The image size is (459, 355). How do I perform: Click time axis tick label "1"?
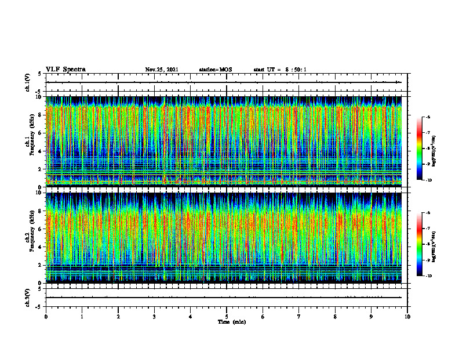coord(82,317)
